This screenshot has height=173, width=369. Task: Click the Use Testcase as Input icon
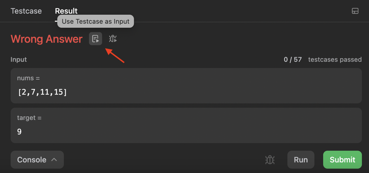(x=96, y=39)
